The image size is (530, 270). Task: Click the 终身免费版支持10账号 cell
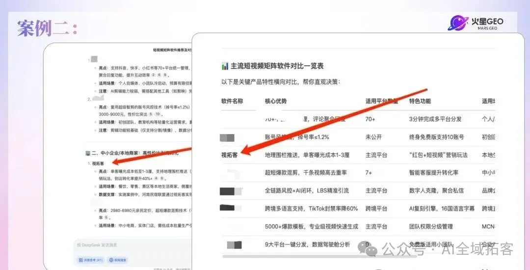(437, 137)
